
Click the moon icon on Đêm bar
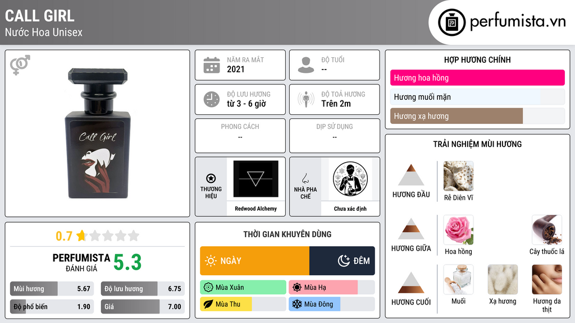344,261
